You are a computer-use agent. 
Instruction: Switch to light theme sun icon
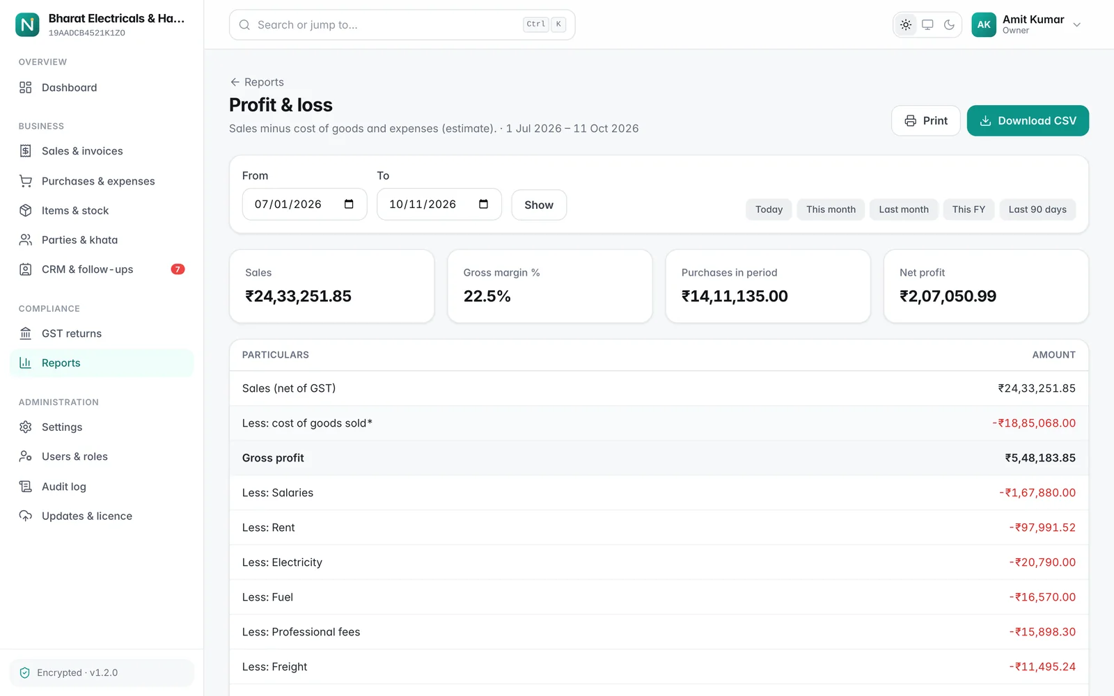click(906, 25)
